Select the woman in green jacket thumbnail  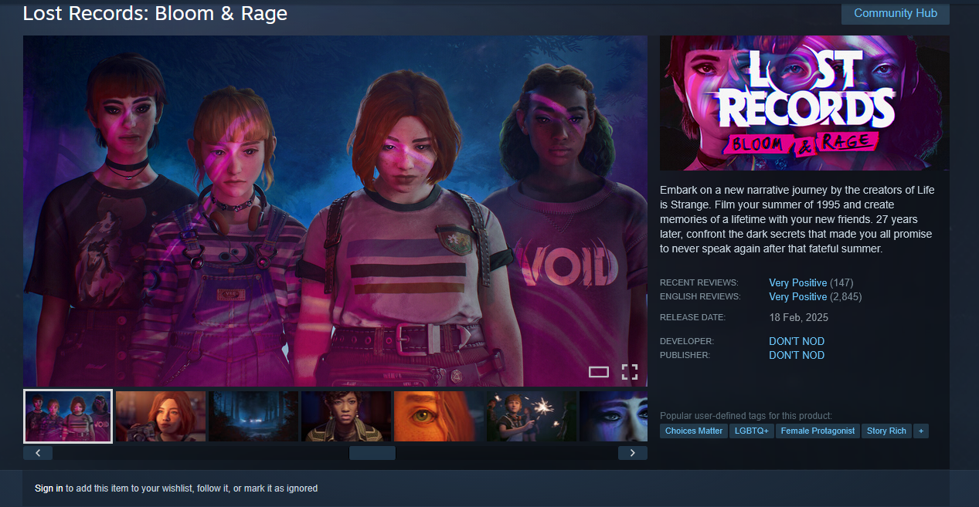pyautogui.click(x=346, y=416)
